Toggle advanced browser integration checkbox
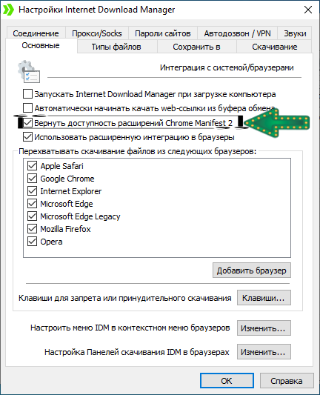Viewport: 320px width, 395px height. [27, 137]
